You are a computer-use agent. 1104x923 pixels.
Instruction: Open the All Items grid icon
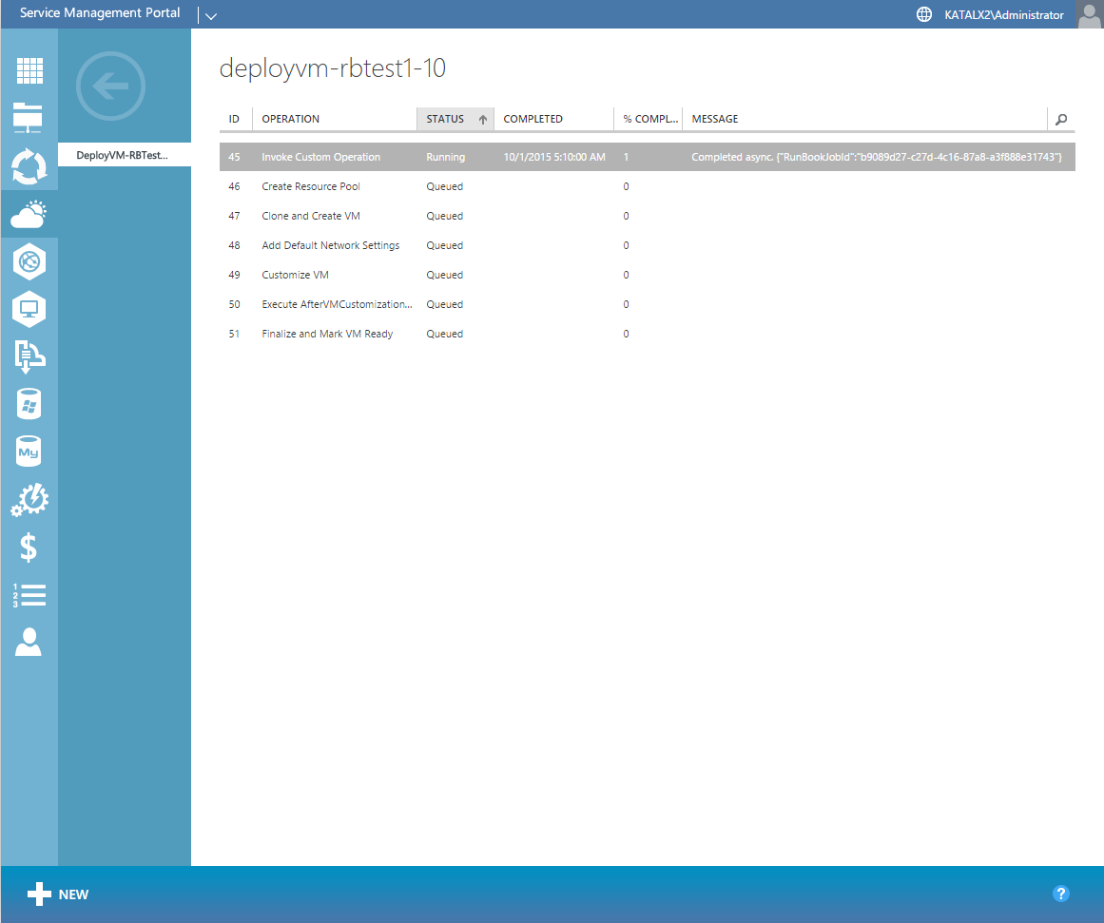[29, 70]
